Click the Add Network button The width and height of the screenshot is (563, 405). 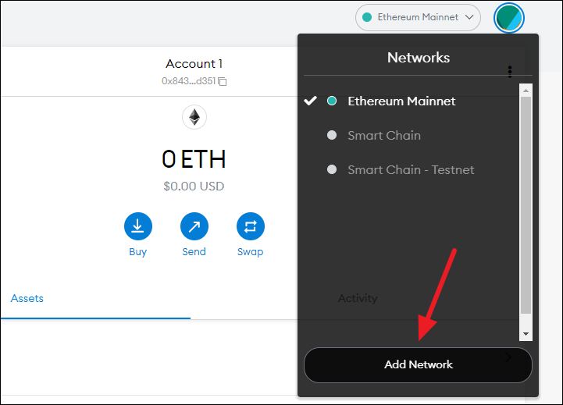point(418,365)
